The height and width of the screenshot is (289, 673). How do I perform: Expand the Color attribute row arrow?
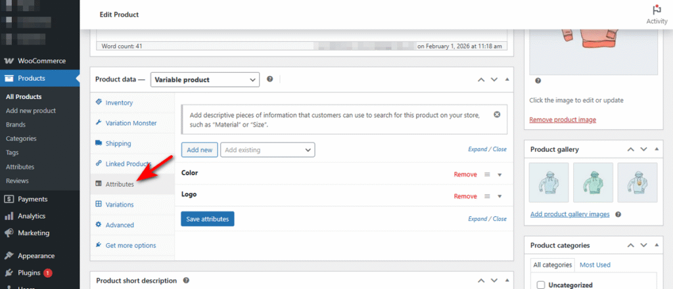pos(499,175)
